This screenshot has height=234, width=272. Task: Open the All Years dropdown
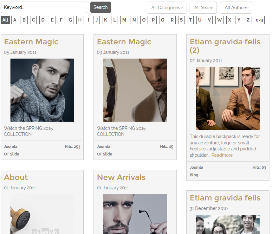pos(203,8)
